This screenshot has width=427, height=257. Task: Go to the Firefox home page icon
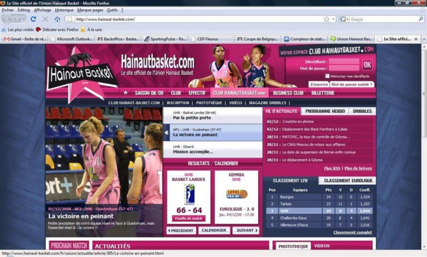pyautogui.click(x=57, y=19)
